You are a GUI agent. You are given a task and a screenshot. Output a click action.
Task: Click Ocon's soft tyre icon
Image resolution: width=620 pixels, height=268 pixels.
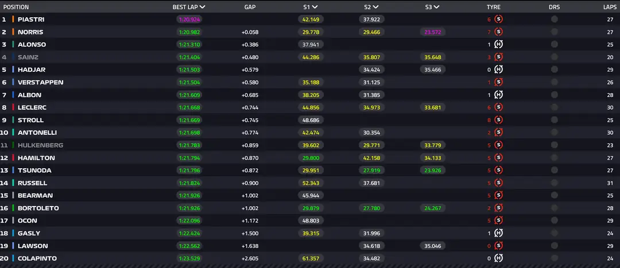pos(499,220)
